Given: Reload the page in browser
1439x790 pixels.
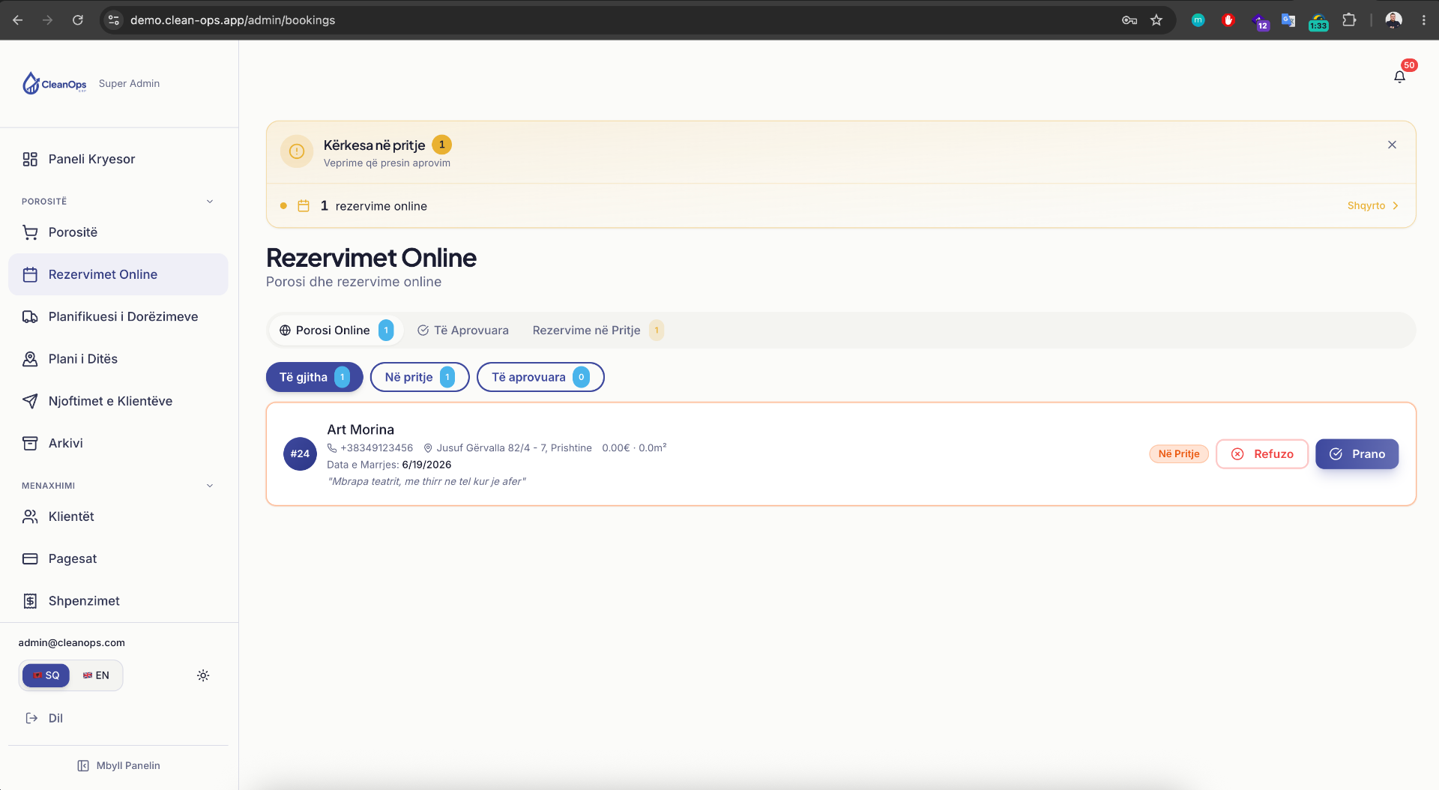Looking at the screenshot, I should 78,20.
